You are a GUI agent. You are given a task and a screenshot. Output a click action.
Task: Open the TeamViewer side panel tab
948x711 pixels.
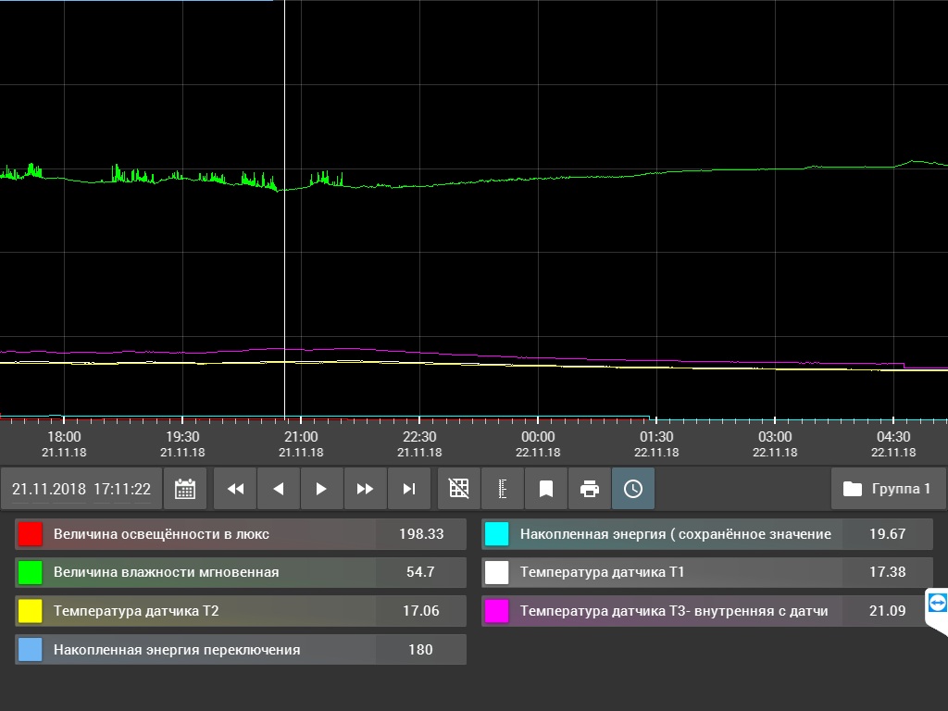(x=938, y=604)
